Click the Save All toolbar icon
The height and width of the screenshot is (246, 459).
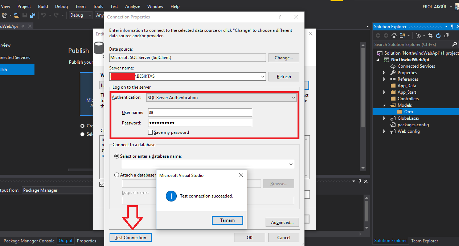[33, 15]
